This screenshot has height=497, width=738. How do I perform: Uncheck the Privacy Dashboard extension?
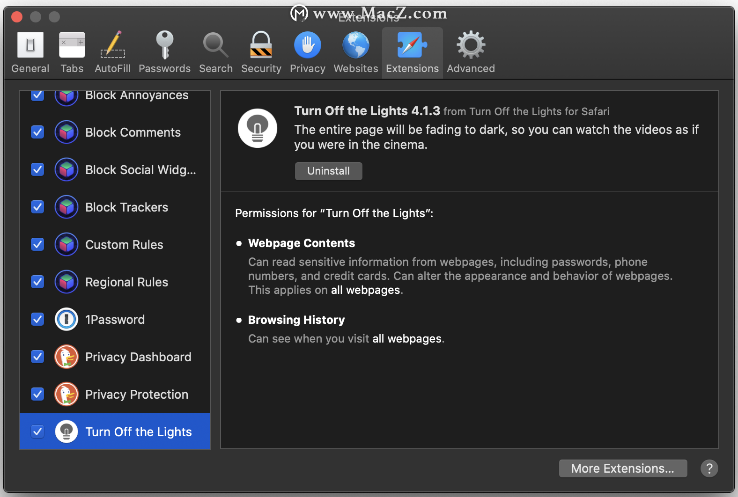(x=37, y=357)
